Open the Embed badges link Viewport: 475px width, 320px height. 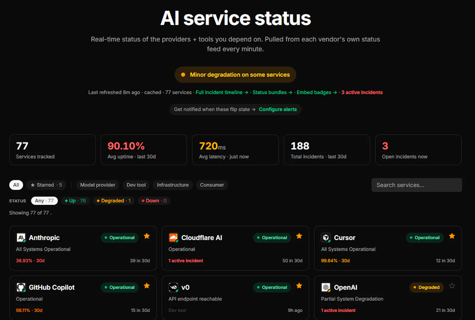[x=317, y=92]
